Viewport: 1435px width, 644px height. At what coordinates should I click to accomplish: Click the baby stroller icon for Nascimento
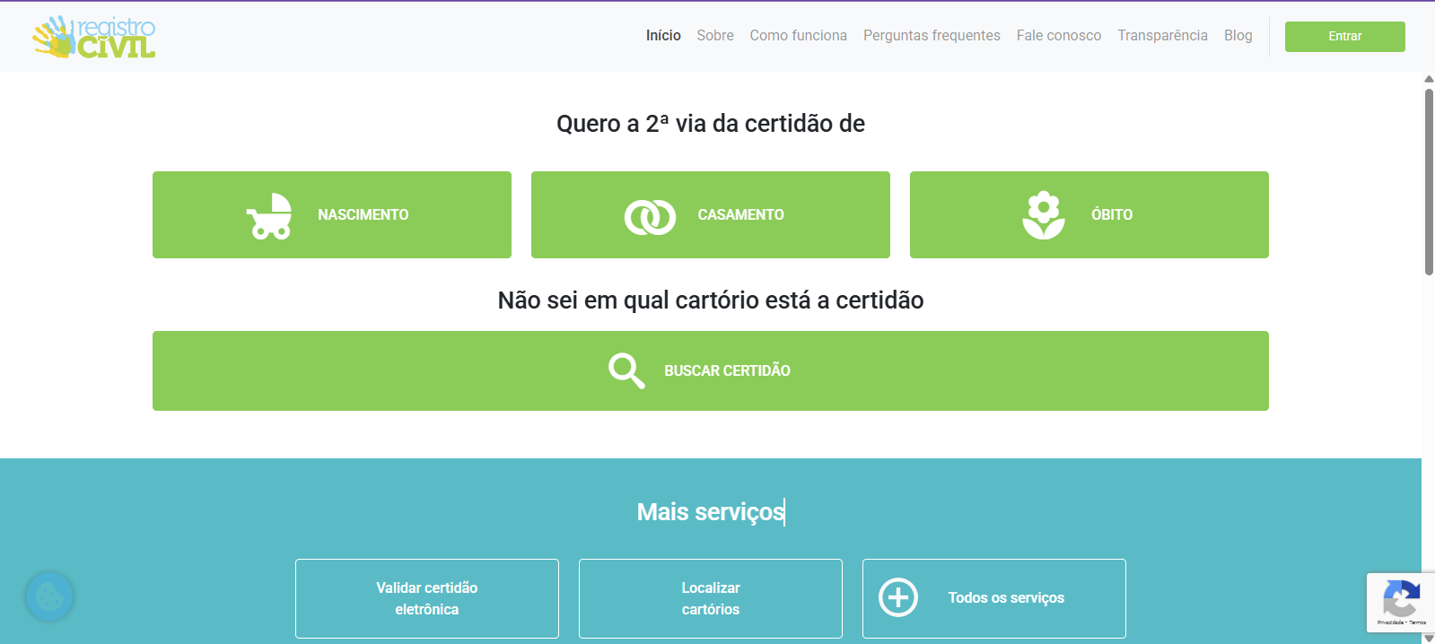click(x=269, y=216)
